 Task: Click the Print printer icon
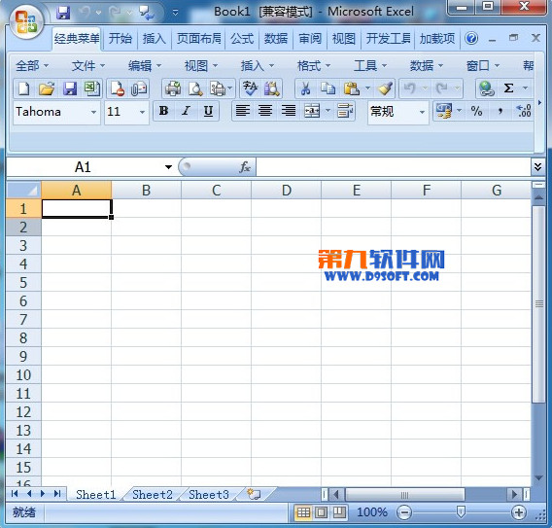pyautogui.click(x=173, y=88)
